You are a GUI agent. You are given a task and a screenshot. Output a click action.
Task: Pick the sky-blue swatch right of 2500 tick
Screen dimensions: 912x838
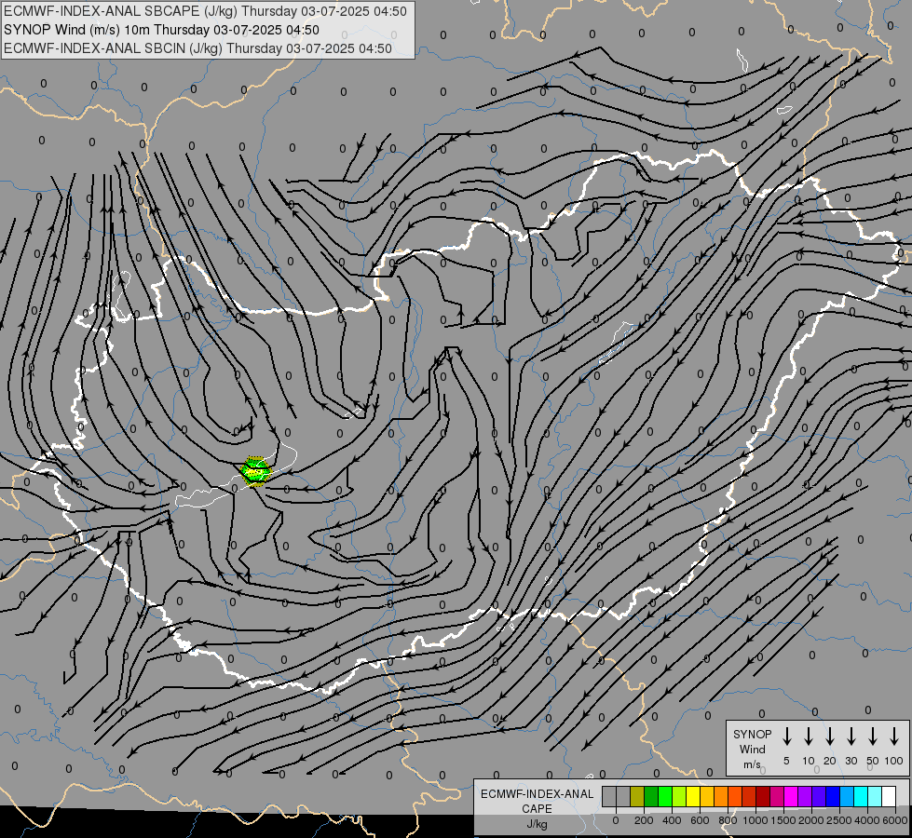846,796
